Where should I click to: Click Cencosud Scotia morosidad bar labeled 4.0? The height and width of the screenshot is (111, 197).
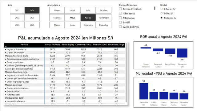[174, 96]
